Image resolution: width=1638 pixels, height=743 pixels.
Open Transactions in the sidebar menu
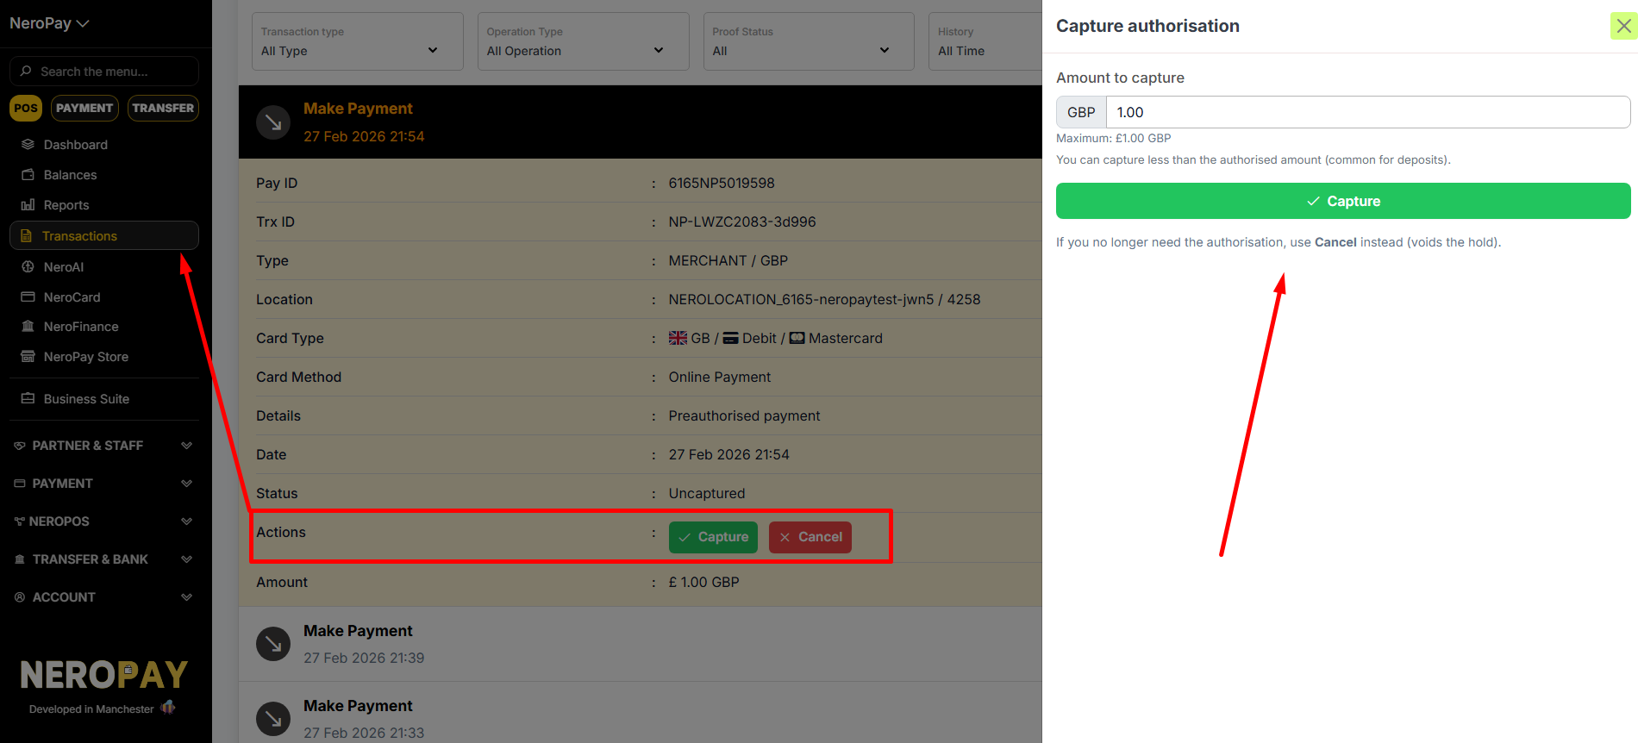click(103, 236)
